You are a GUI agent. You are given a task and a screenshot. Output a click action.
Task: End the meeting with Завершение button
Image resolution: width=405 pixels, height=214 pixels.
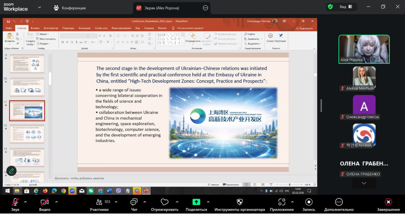pos(388,202)
